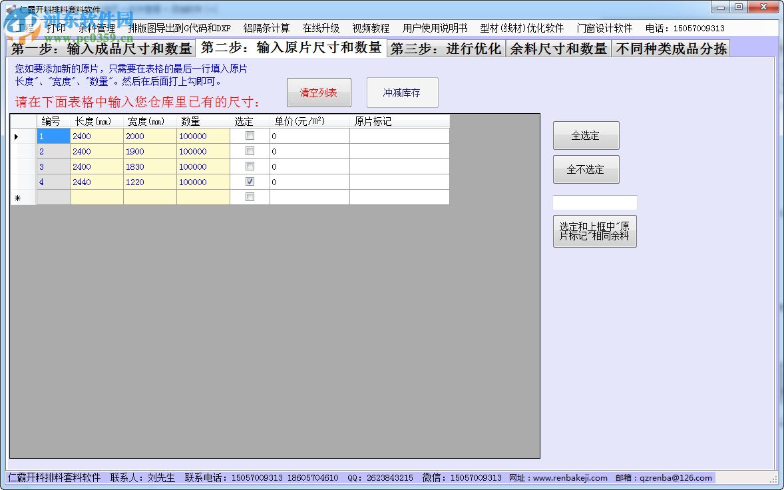切换到"第一步：输入成品尺寸和数量"选项卡
This screenshot has height=490, width=784.
[x=100, y=47]
